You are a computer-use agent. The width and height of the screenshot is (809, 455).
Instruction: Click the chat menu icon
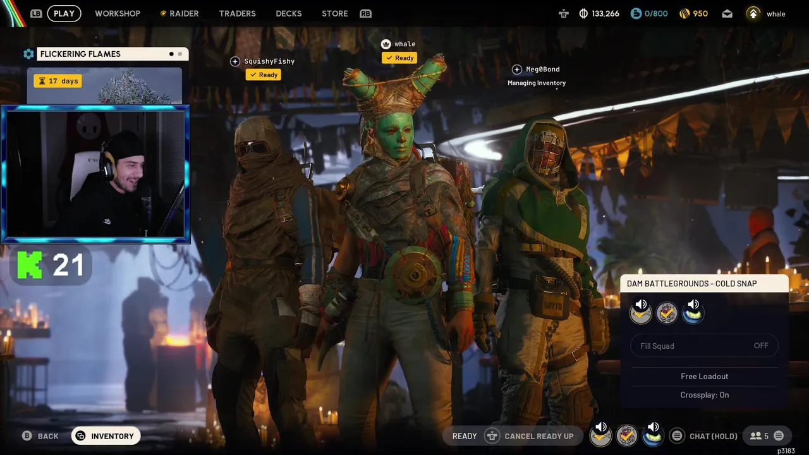tap(677, 436)
